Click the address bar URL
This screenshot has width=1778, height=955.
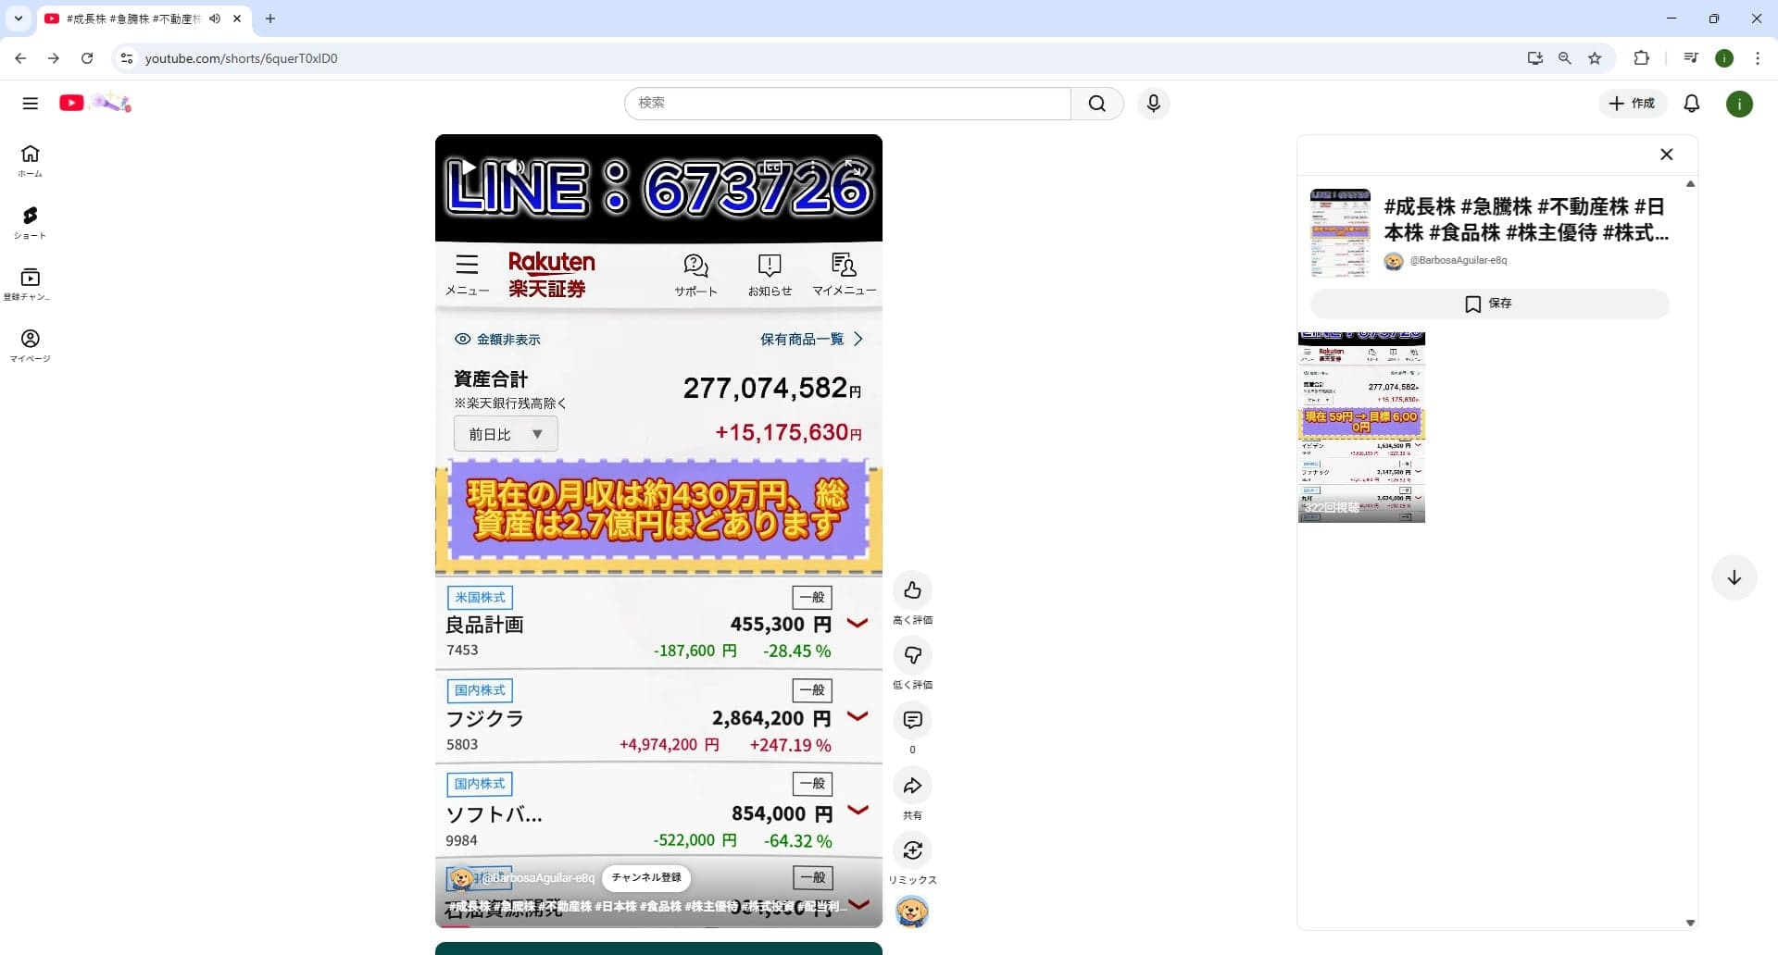pyautogui.click(x=241, y=58)
